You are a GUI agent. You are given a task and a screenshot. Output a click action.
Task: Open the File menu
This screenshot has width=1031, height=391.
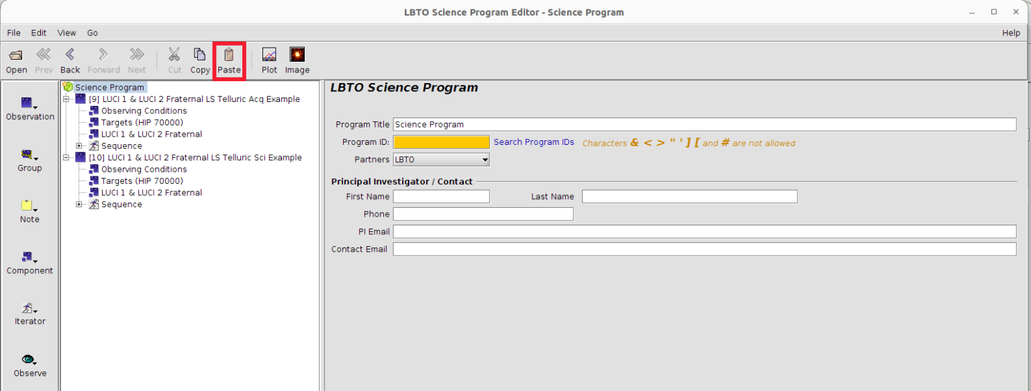(x=13, y=33)
